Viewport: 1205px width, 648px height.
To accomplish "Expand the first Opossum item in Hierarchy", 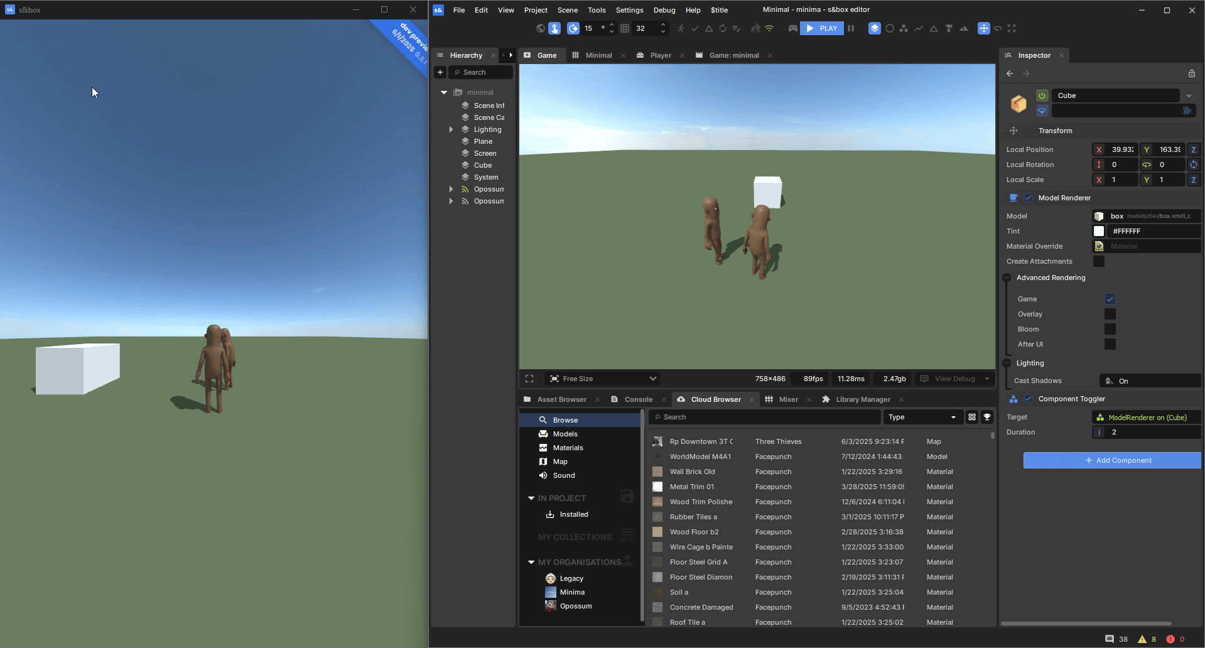I will point(451,189).
